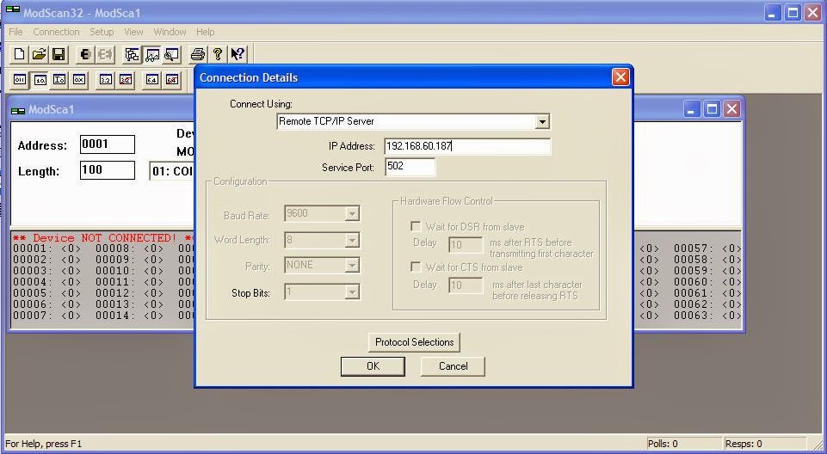The image size is (827, 454).
Task: Create a new document with the blank page icon
Action: tap(20, 54)
